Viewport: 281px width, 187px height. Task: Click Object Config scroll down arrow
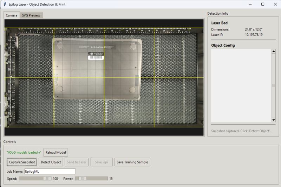(274, 120)
